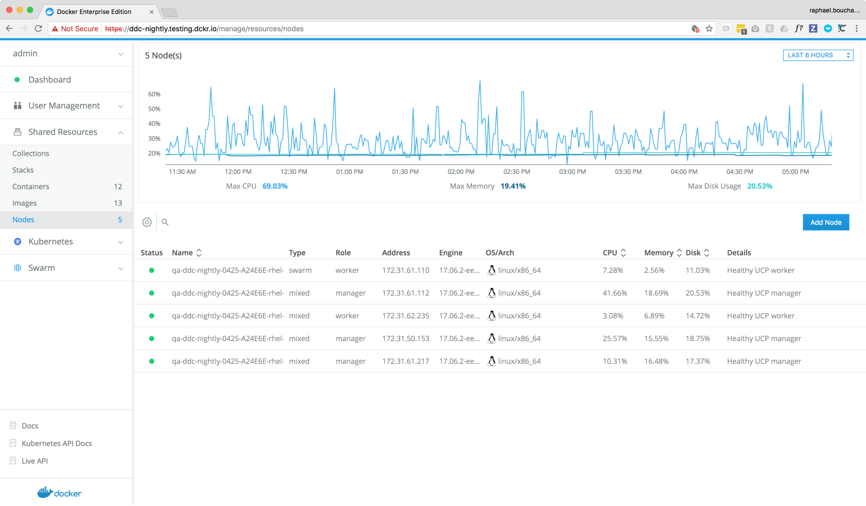Open node row with address 172.31.50.153
The width and height of the screenshot is (866, 506).
click(x=499, y=338)
